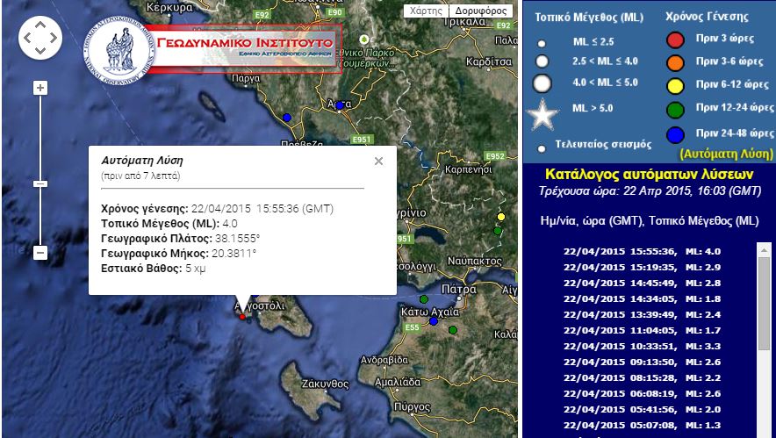Pan the map down with the arrow
The width and height of the screenshot is (776, 438).
40,52
